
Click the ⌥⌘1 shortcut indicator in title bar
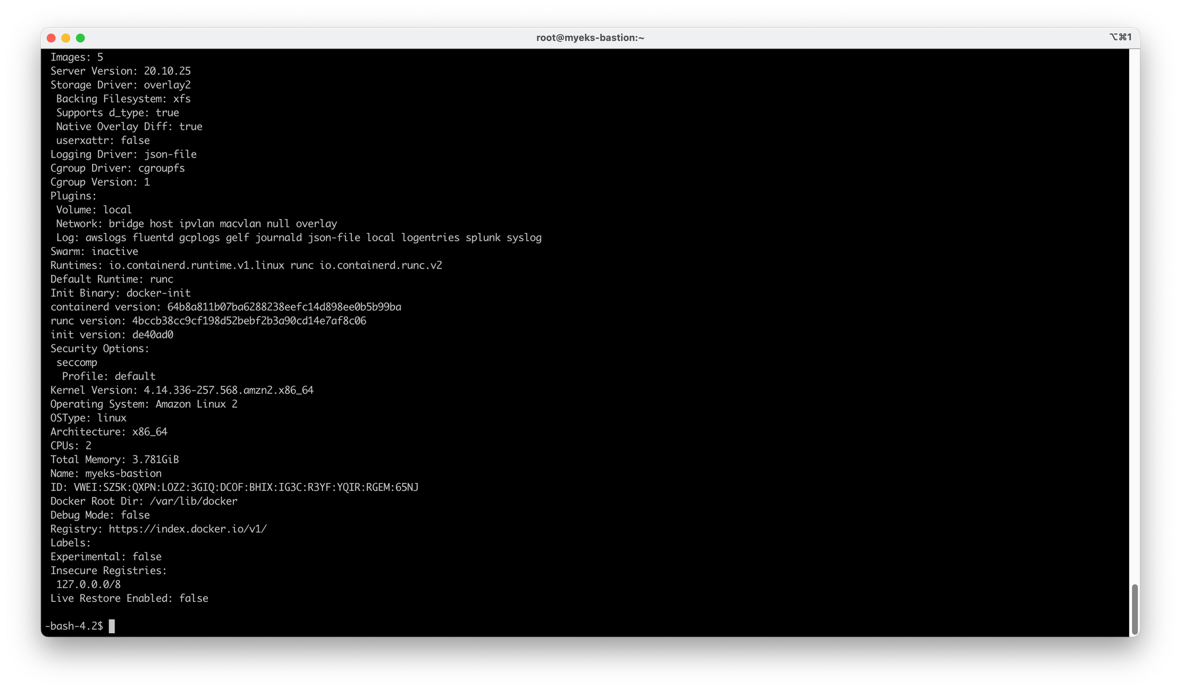pos(1120,37)
